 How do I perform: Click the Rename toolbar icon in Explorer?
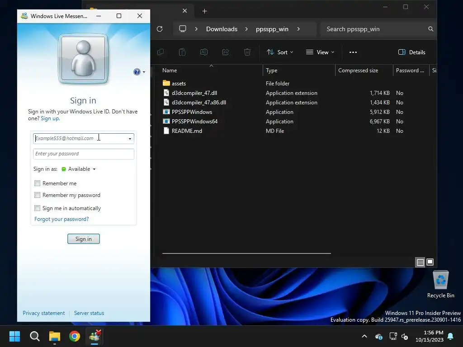204,52
